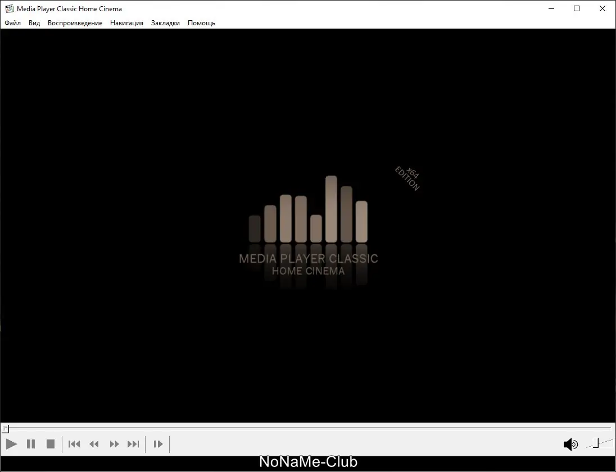
Task: Open the Закладки menu
Action: (x=165, y=23)
